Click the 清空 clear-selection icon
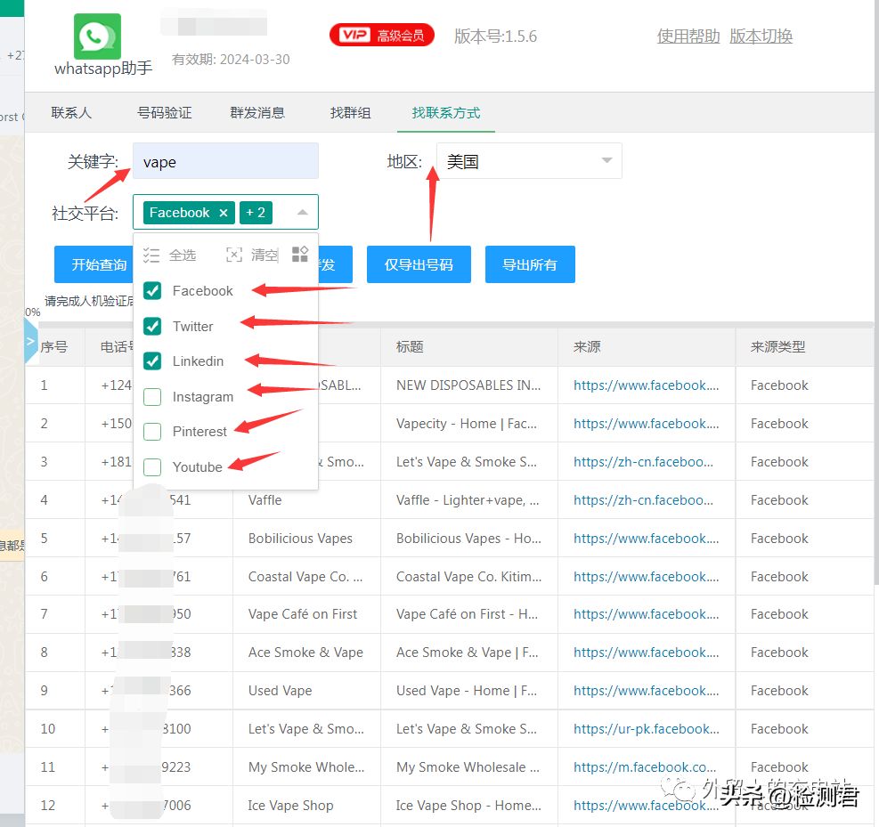The image size is (879, 827). pos(233,255)
